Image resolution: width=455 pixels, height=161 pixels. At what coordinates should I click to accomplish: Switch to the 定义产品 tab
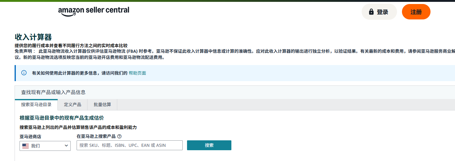pyautogui.click(x=73, y=105)
